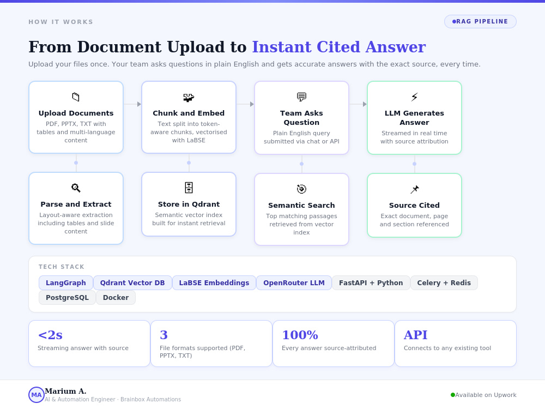Click the Source Cited card title

point(414,205)
